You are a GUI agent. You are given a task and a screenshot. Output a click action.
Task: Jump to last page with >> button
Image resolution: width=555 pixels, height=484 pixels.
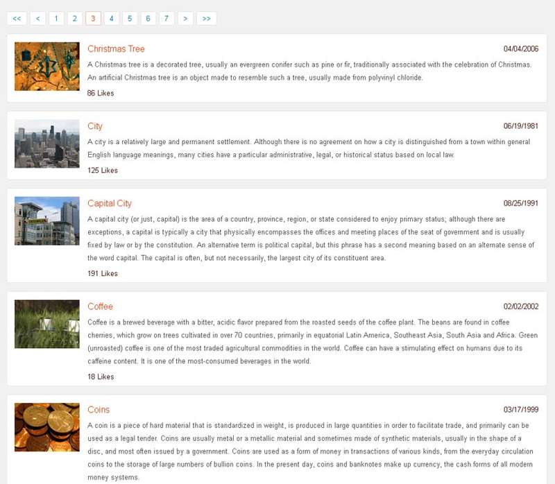pyautogui.click(x=206, y=19)
